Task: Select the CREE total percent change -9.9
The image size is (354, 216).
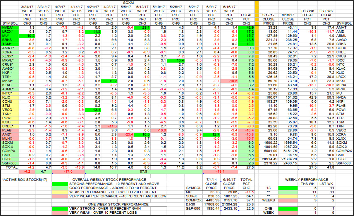Action: point(246,127)
